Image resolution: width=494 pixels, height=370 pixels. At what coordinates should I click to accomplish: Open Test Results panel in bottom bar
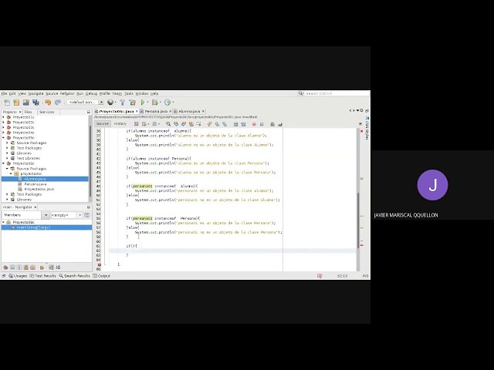(x=43, y=276)
